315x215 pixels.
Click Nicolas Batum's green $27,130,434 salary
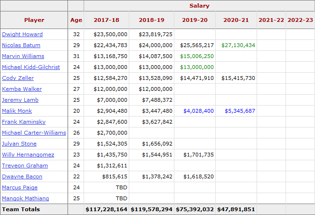[x=238, y=45]
